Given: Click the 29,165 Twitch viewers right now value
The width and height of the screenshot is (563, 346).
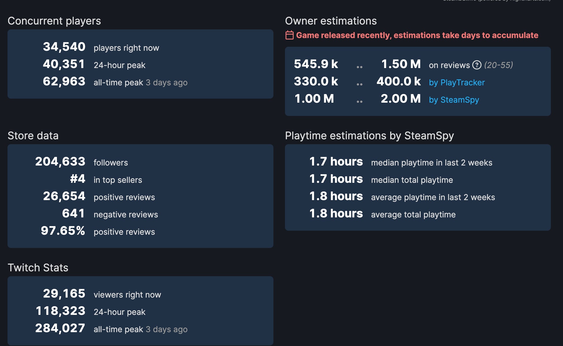Looking at the screenshot, I should [64, 294].
